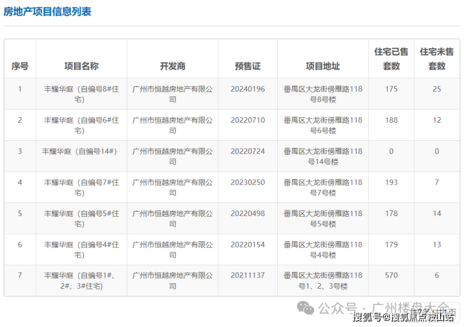Viewport: 464px width, 327px height.
Task: Select the project with 1#, 2#, 3#住宅
Action: pos(81,281)
